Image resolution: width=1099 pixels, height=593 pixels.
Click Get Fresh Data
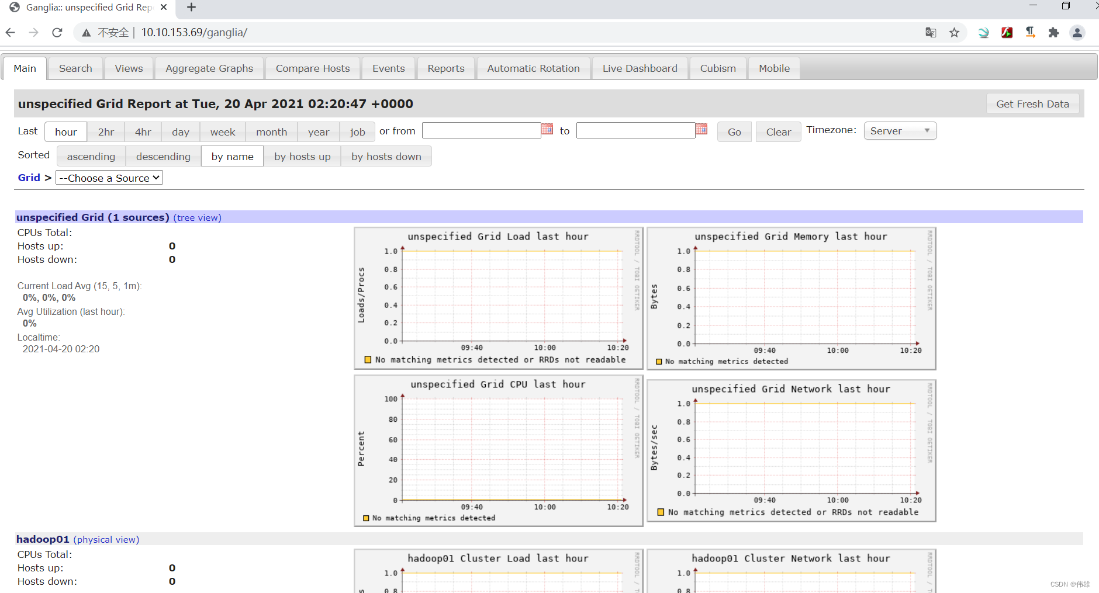pyautogui.click(x=1033, y=104)
